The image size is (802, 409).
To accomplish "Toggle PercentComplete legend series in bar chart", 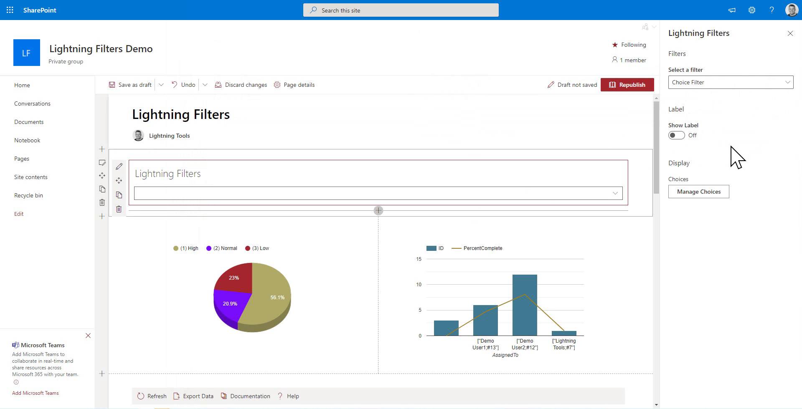I will tap(477, 248).
